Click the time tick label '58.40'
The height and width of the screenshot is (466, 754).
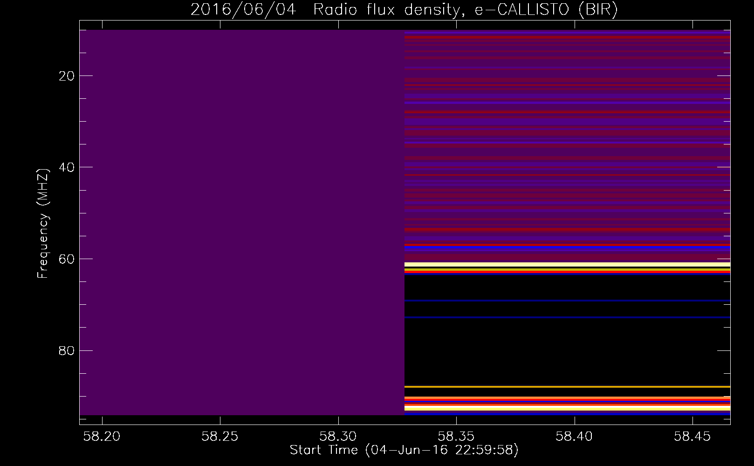click(575, 436)
